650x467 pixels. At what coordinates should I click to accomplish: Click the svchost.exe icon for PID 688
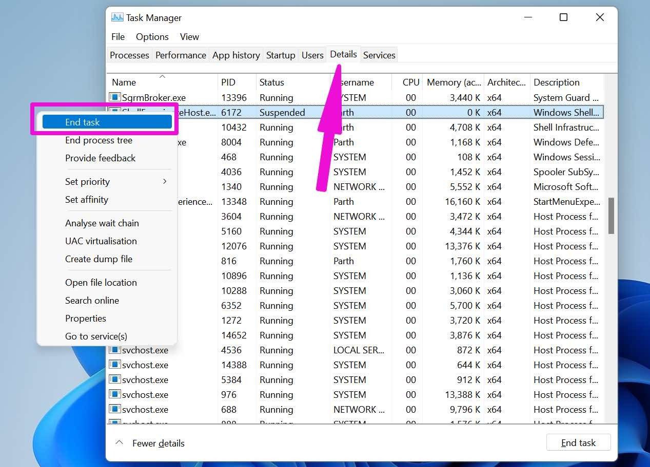[x=115, y=410]
